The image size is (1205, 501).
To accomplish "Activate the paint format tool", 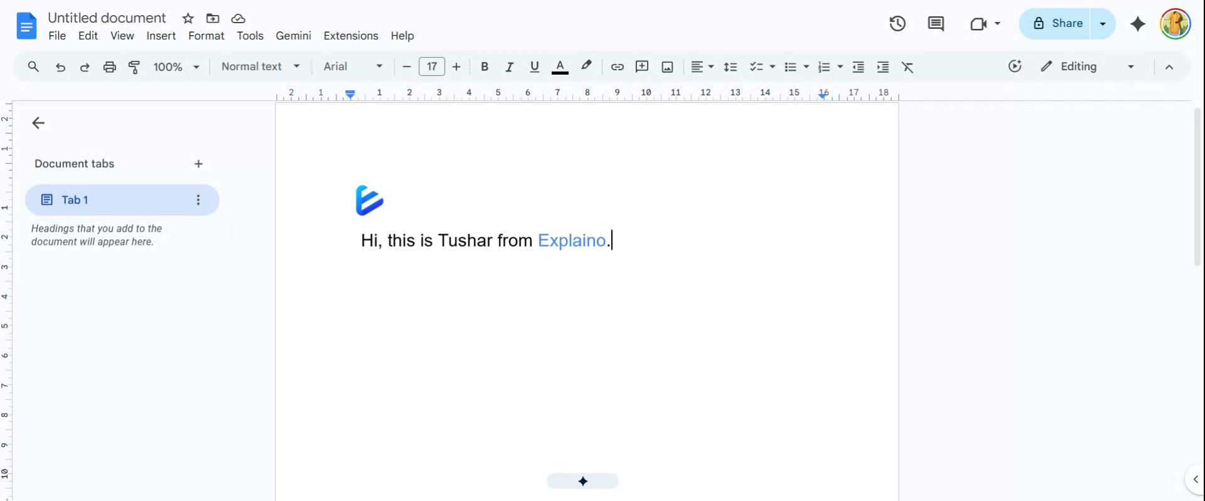I will tap(134, 67).
